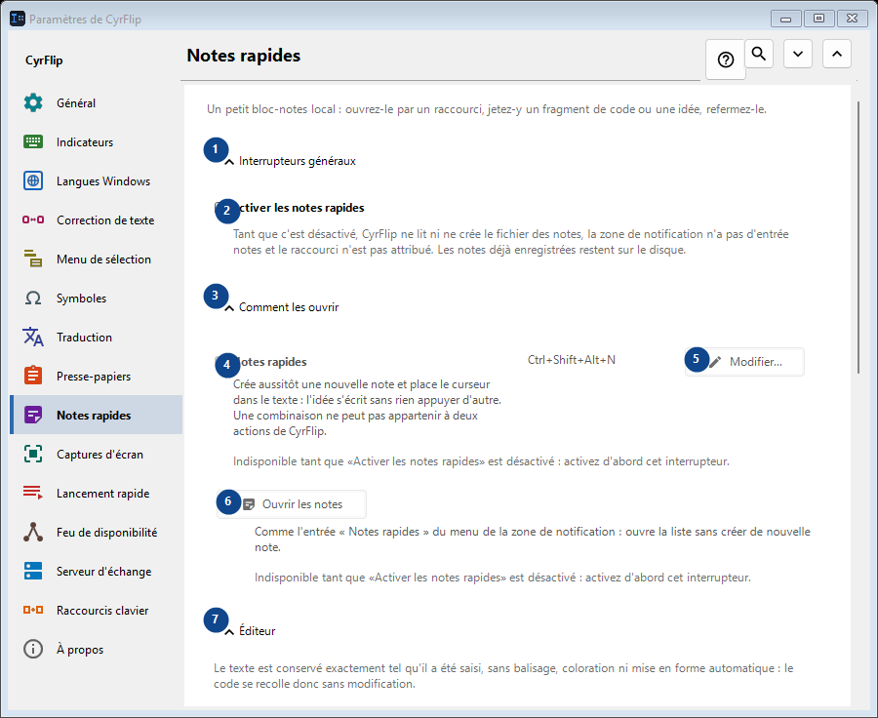Viewport: 878px width, 718px height.
Task: Open the Correction de texte section
Action: [97, 220]
